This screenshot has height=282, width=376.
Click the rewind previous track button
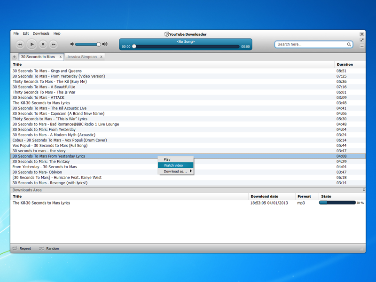click(20, 44)
